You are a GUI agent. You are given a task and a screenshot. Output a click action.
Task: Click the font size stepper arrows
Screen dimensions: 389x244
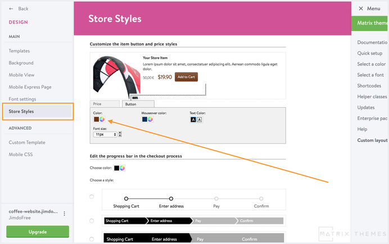pos(120,135)
